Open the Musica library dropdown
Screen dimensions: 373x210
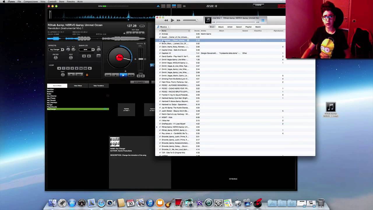[163, 27]
